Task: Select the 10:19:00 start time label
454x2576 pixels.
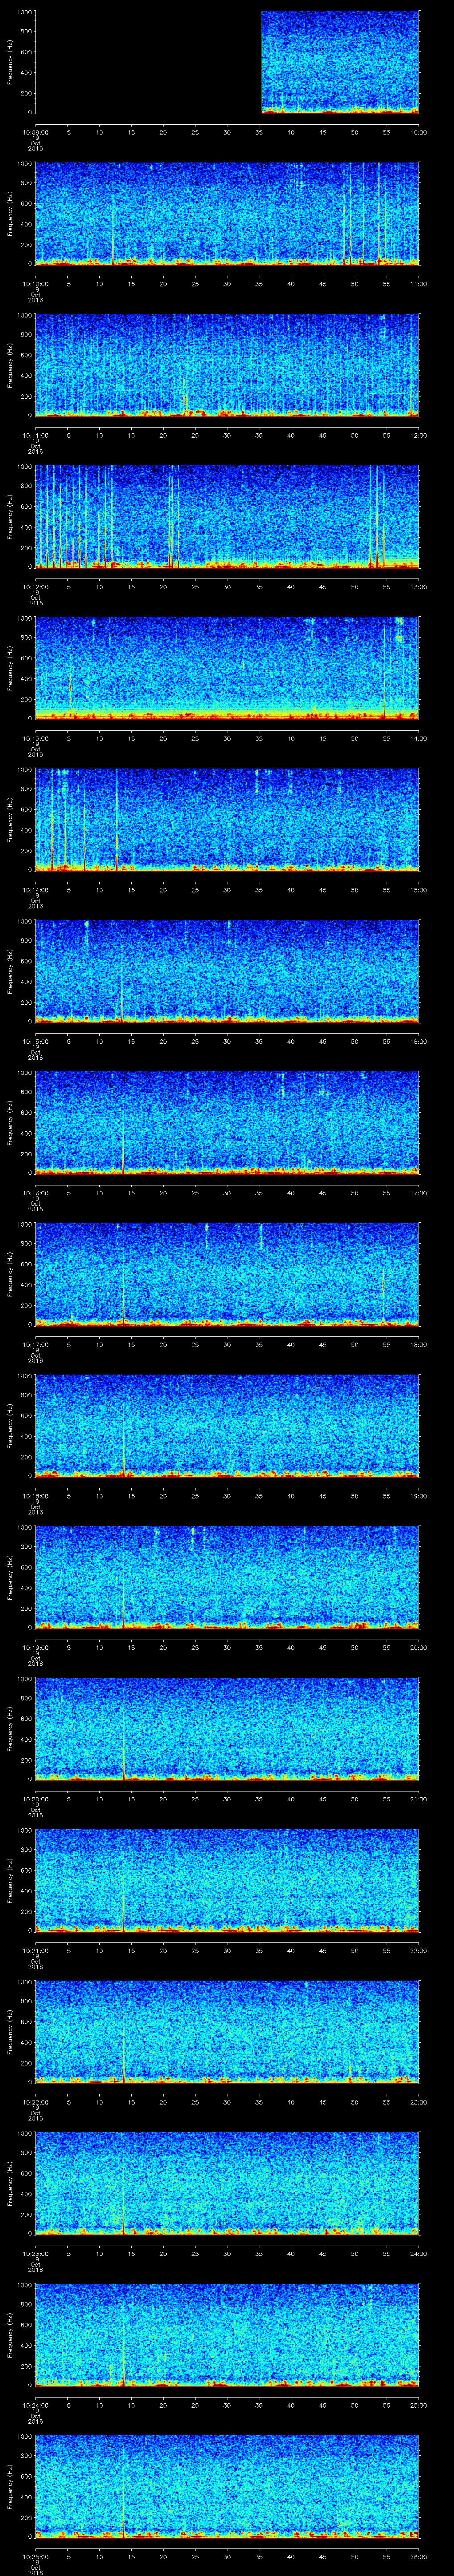Action: point(35,1647)
